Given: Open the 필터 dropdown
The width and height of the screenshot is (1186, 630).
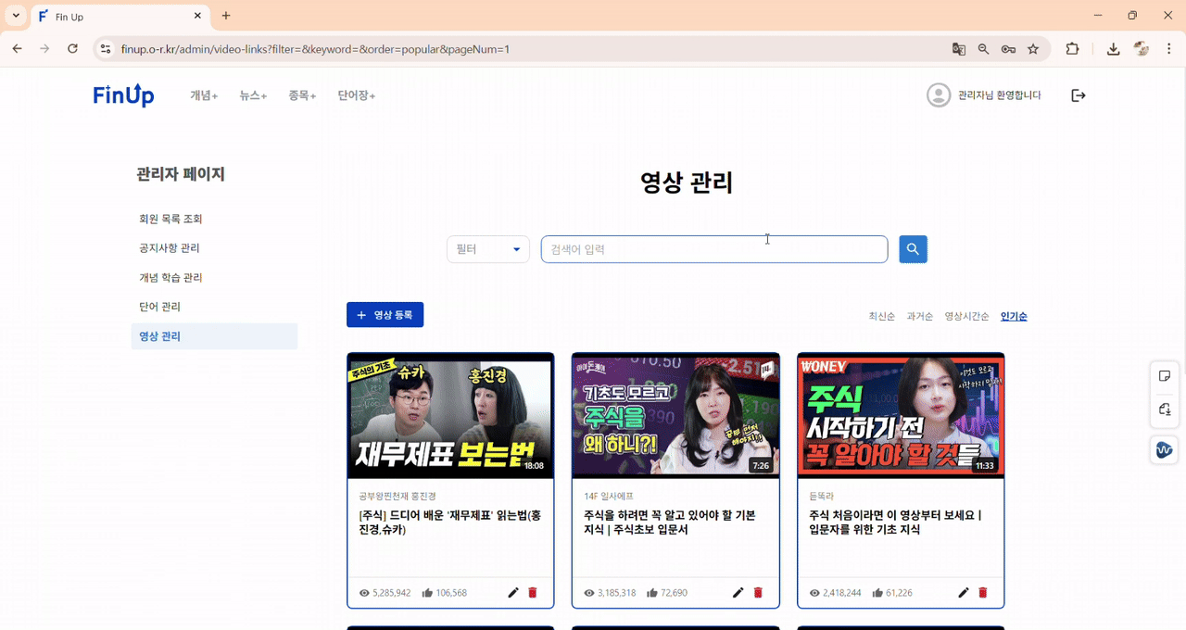Looking at the screenshot, I should pyautogui.click(x=487, y=248).
